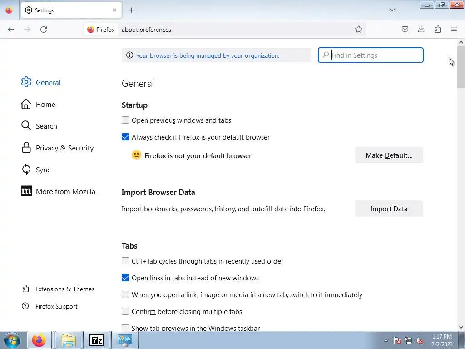Open 7-Zip from the taskbar
Viewport: 465px width, 349px height.
click(x=97, y=340)
